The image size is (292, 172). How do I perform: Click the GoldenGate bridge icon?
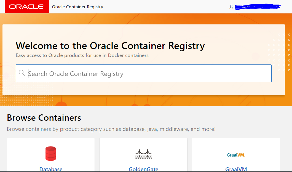point(143,154)
